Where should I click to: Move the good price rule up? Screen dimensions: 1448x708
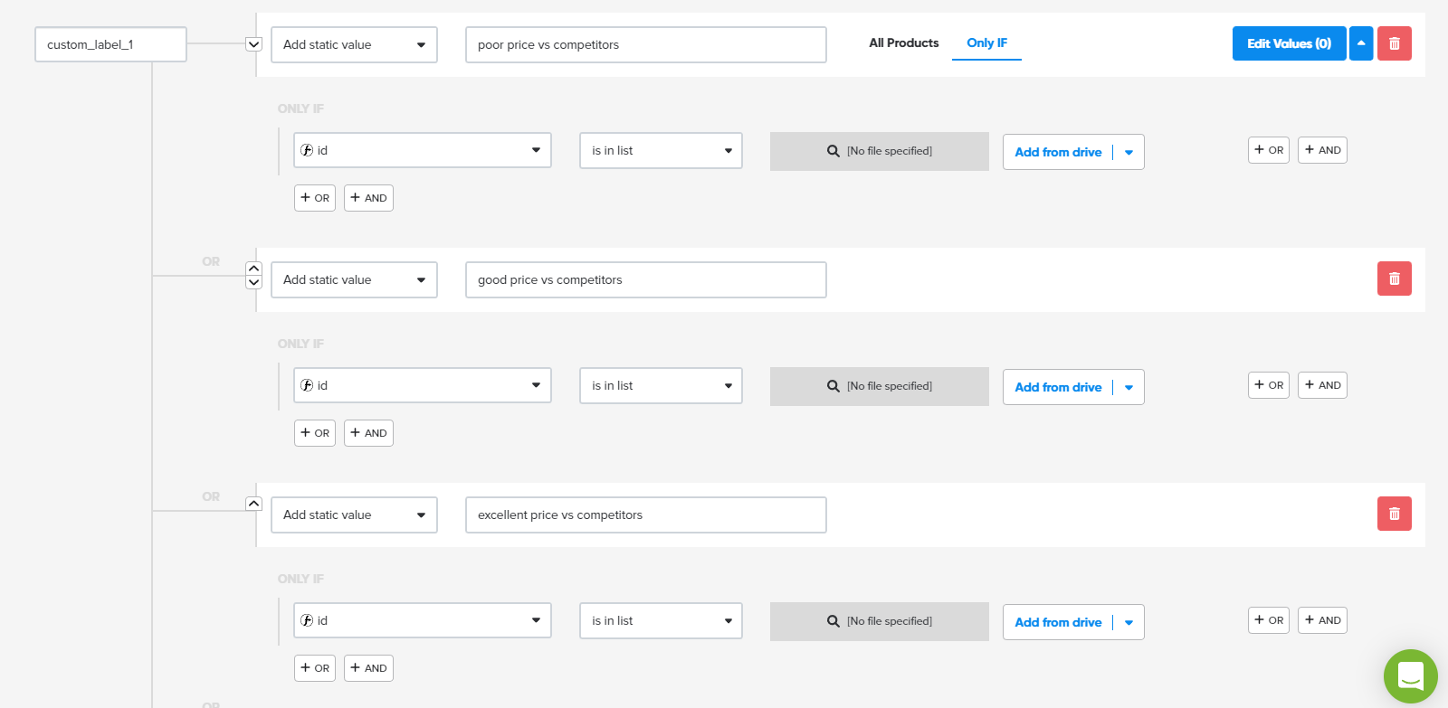(254, 269)
